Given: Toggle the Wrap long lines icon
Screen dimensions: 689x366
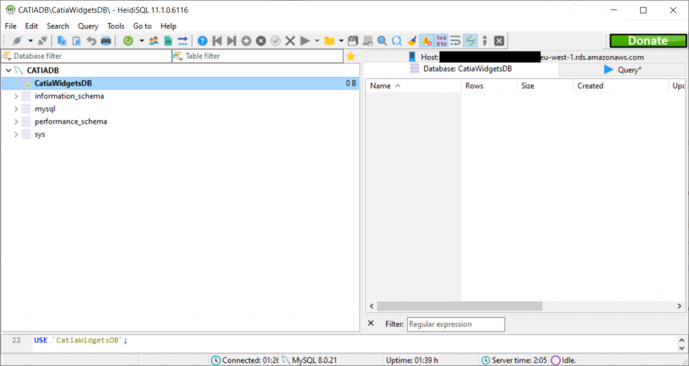Looking at the screenshot, I should click(456, 41).
